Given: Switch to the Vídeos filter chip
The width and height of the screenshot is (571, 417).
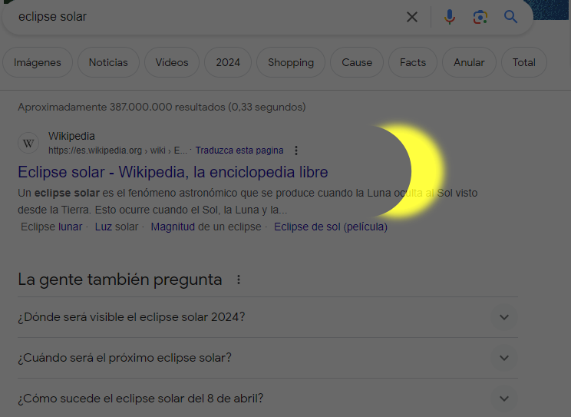Looking at the screenshot, I should tap(172, 62).
